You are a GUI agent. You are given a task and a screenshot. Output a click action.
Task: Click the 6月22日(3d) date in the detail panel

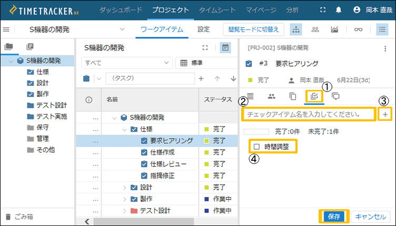point(353,80)
